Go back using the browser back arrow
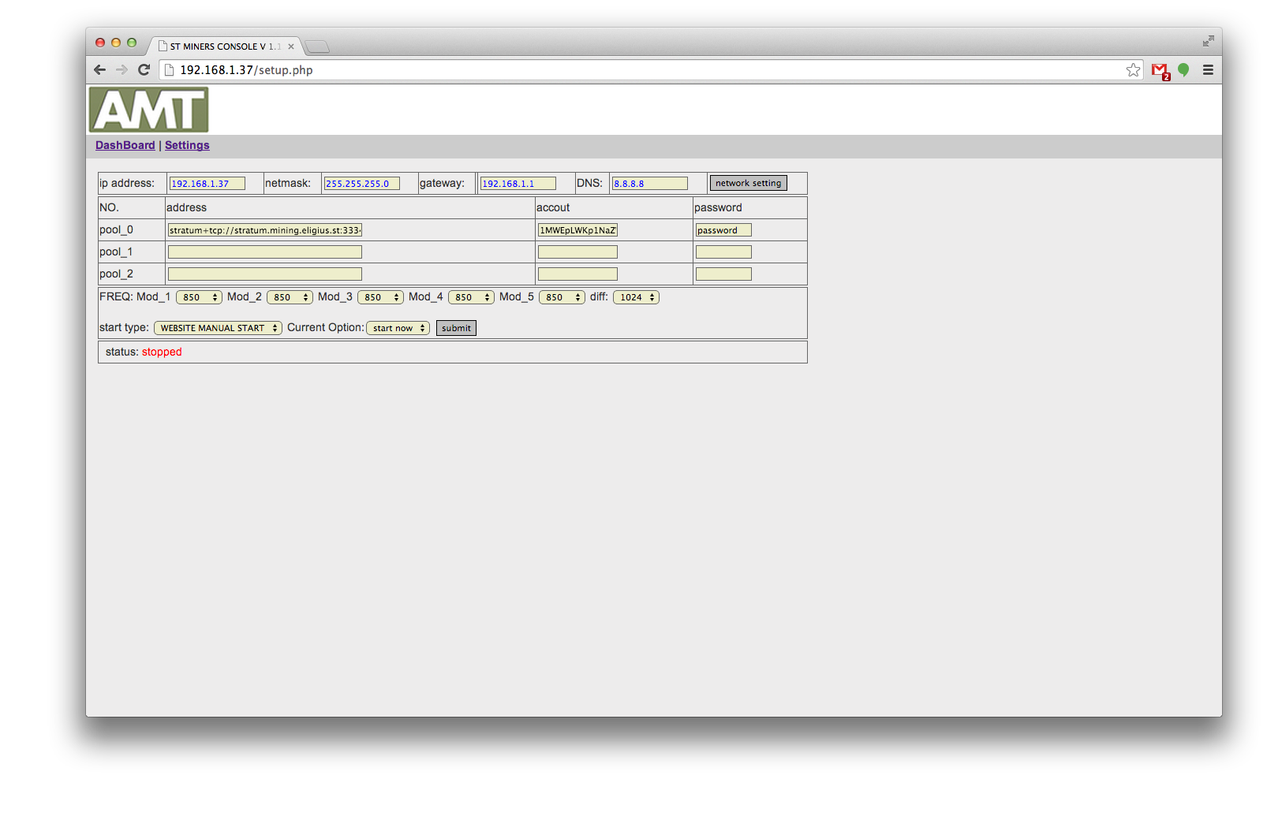The image size is (1267, 820). pos(99,70)
